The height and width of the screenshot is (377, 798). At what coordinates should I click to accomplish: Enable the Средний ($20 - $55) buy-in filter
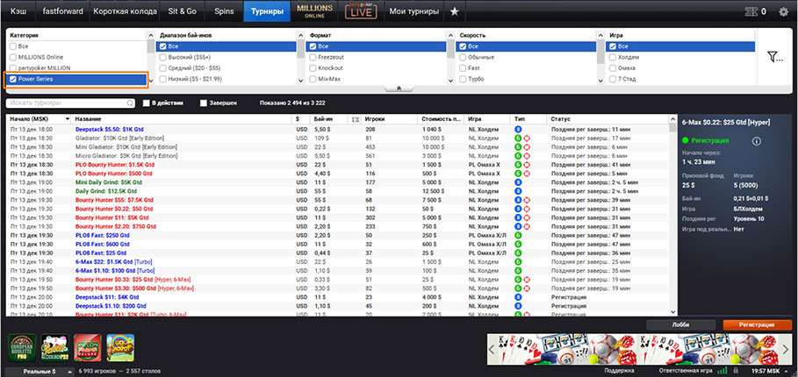163,68
